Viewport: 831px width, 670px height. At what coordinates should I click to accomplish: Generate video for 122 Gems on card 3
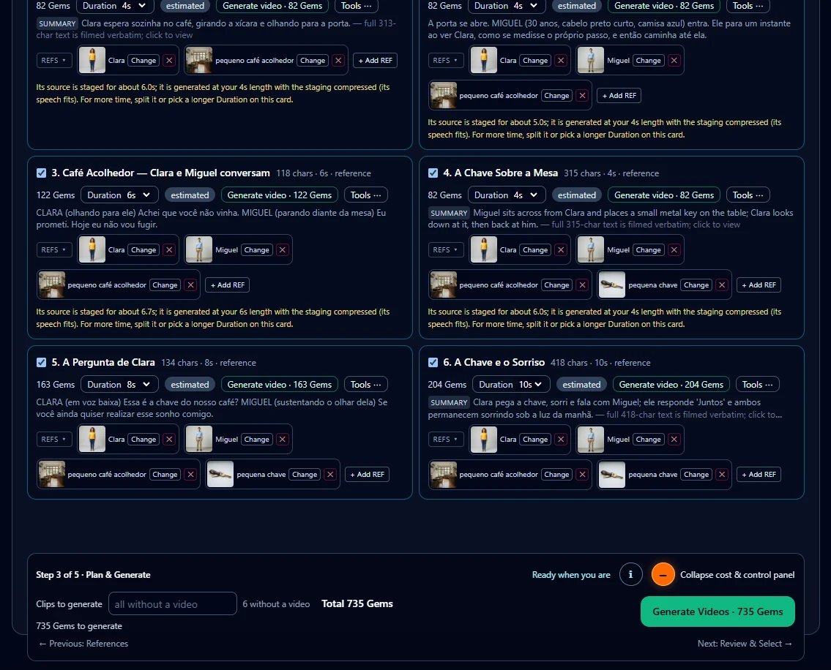[x=279, y=195]
